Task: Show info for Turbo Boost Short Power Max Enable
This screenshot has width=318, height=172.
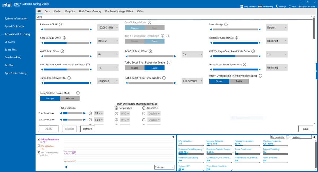Action: click(x=169, y=62)
